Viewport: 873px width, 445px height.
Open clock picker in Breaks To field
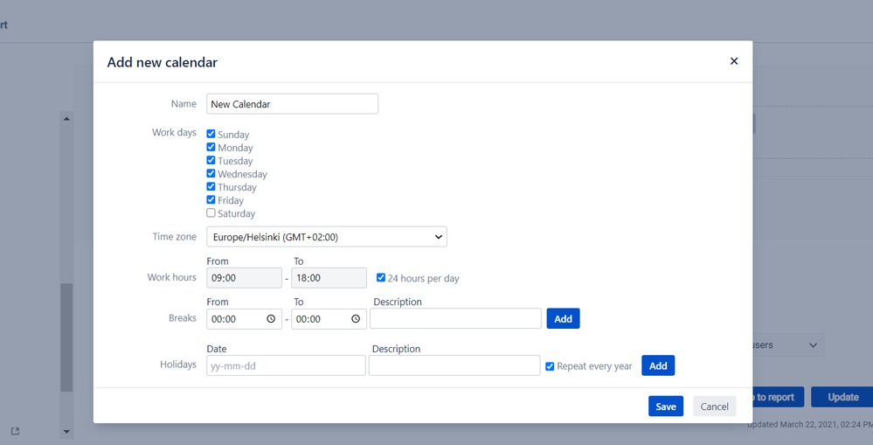tap(355, 318)
